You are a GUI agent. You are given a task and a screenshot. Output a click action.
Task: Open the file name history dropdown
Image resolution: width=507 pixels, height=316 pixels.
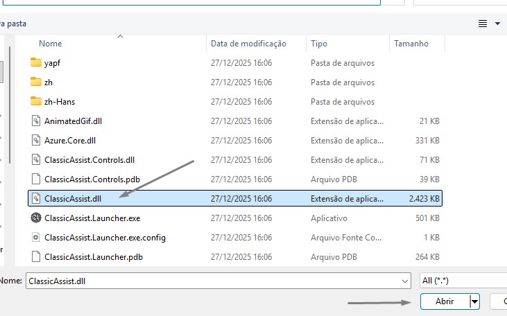tap(405, 281)
